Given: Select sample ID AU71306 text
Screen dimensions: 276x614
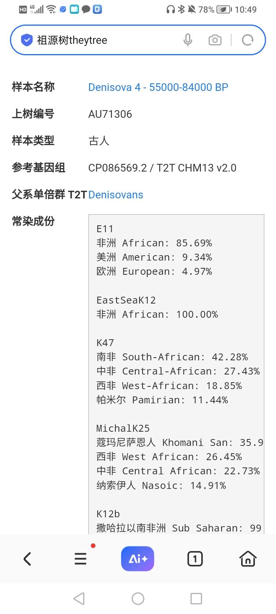Looking at the screenshot, I should coord(110,114).
